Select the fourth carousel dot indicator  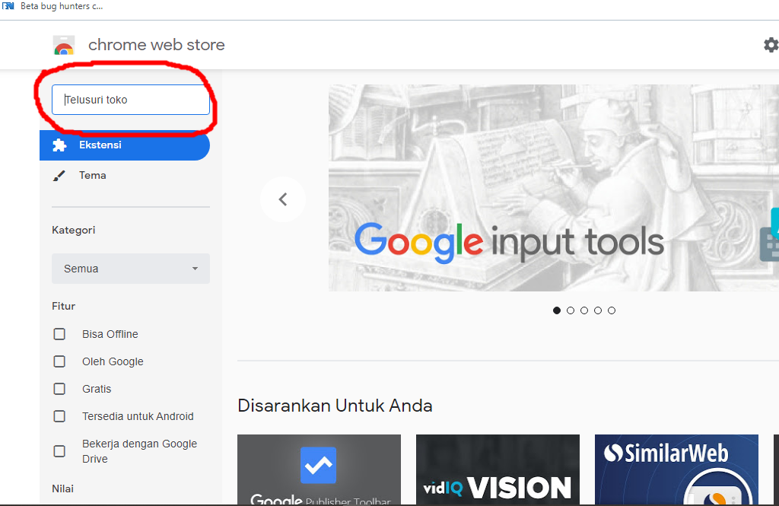pyautogui.click(x=598, y=310)
